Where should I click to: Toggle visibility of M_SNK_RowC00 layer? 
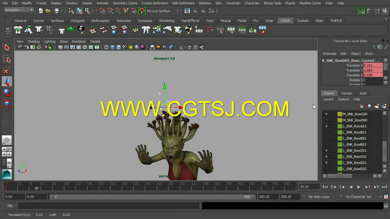pos(326,114)
